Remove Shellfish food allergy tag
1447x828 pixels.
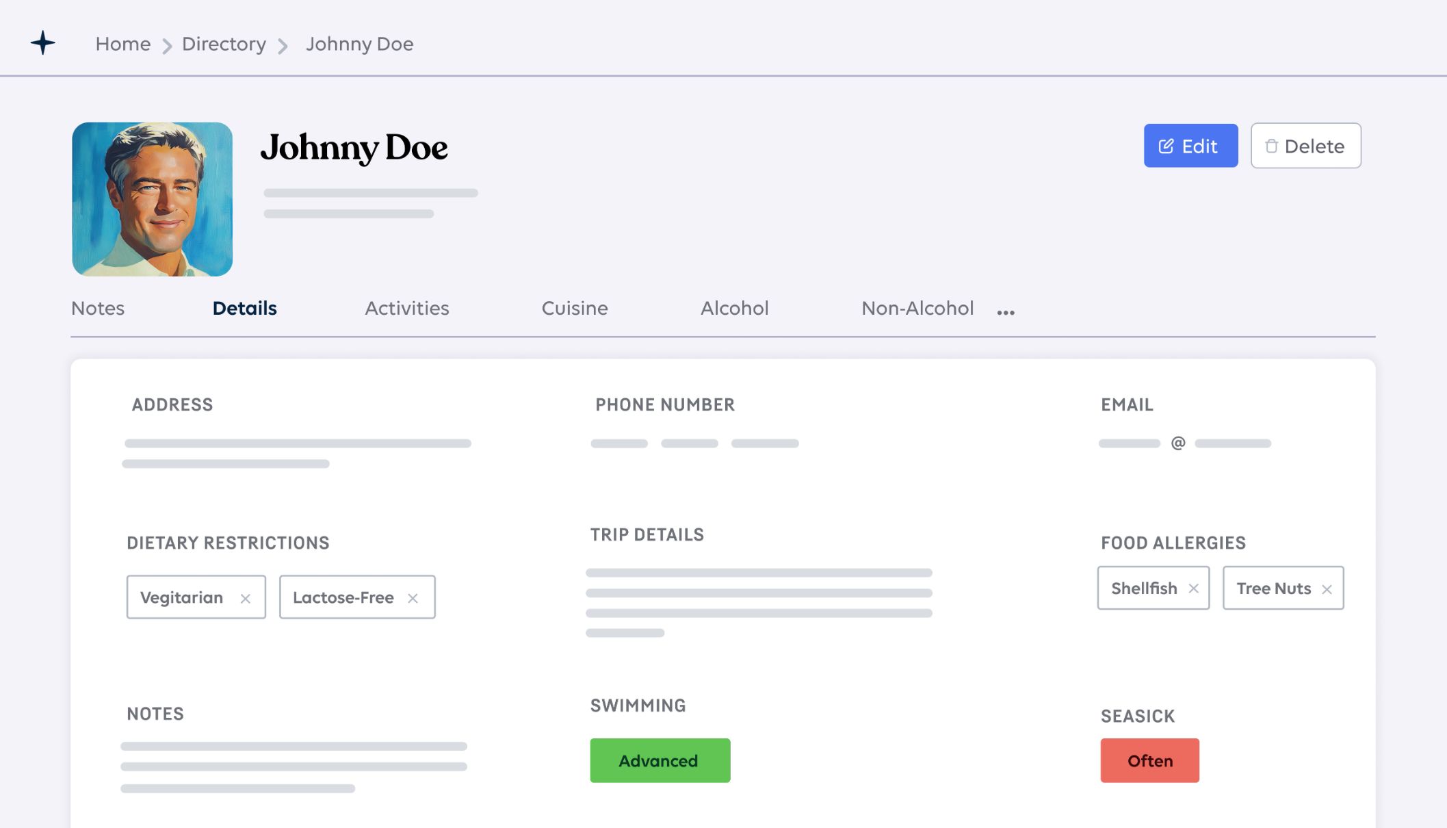click(1194, 587)
